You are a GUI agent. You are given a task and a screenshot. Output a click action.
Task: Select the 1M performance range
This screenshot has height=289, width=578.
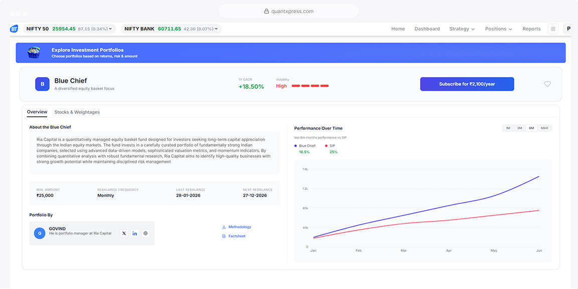[508, 128]
